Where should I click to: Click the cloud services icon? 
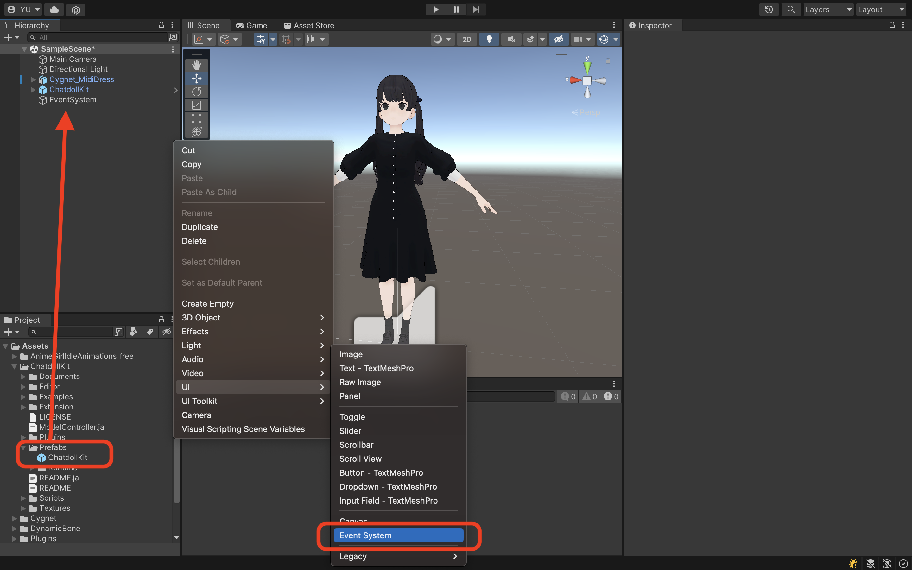click(54, 9)
